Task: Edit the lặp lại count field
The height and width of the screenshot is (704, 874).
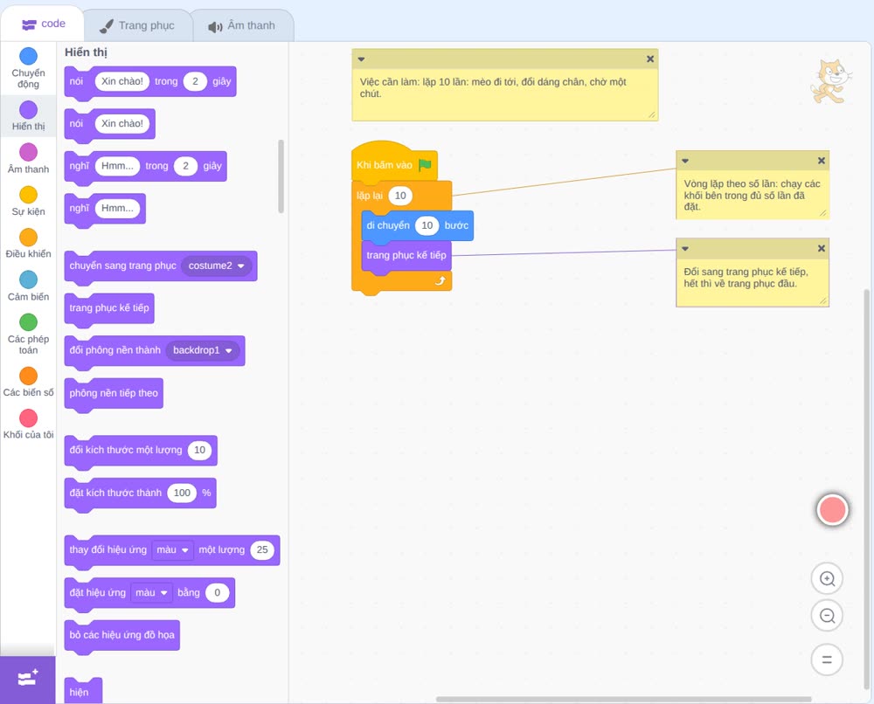Action: tap(400, 196)
